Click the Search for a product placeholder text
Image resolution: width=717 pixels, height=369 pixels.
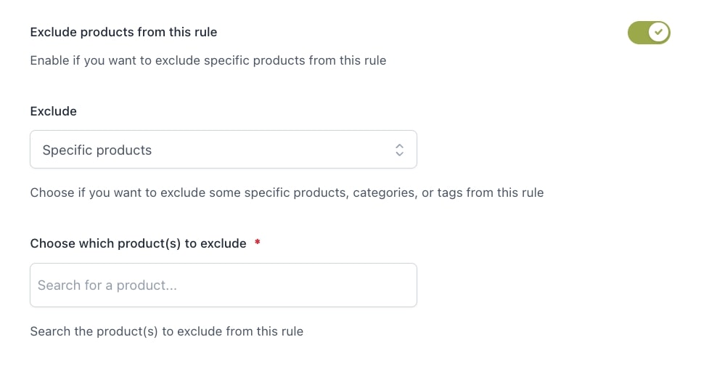click(107, 285)
